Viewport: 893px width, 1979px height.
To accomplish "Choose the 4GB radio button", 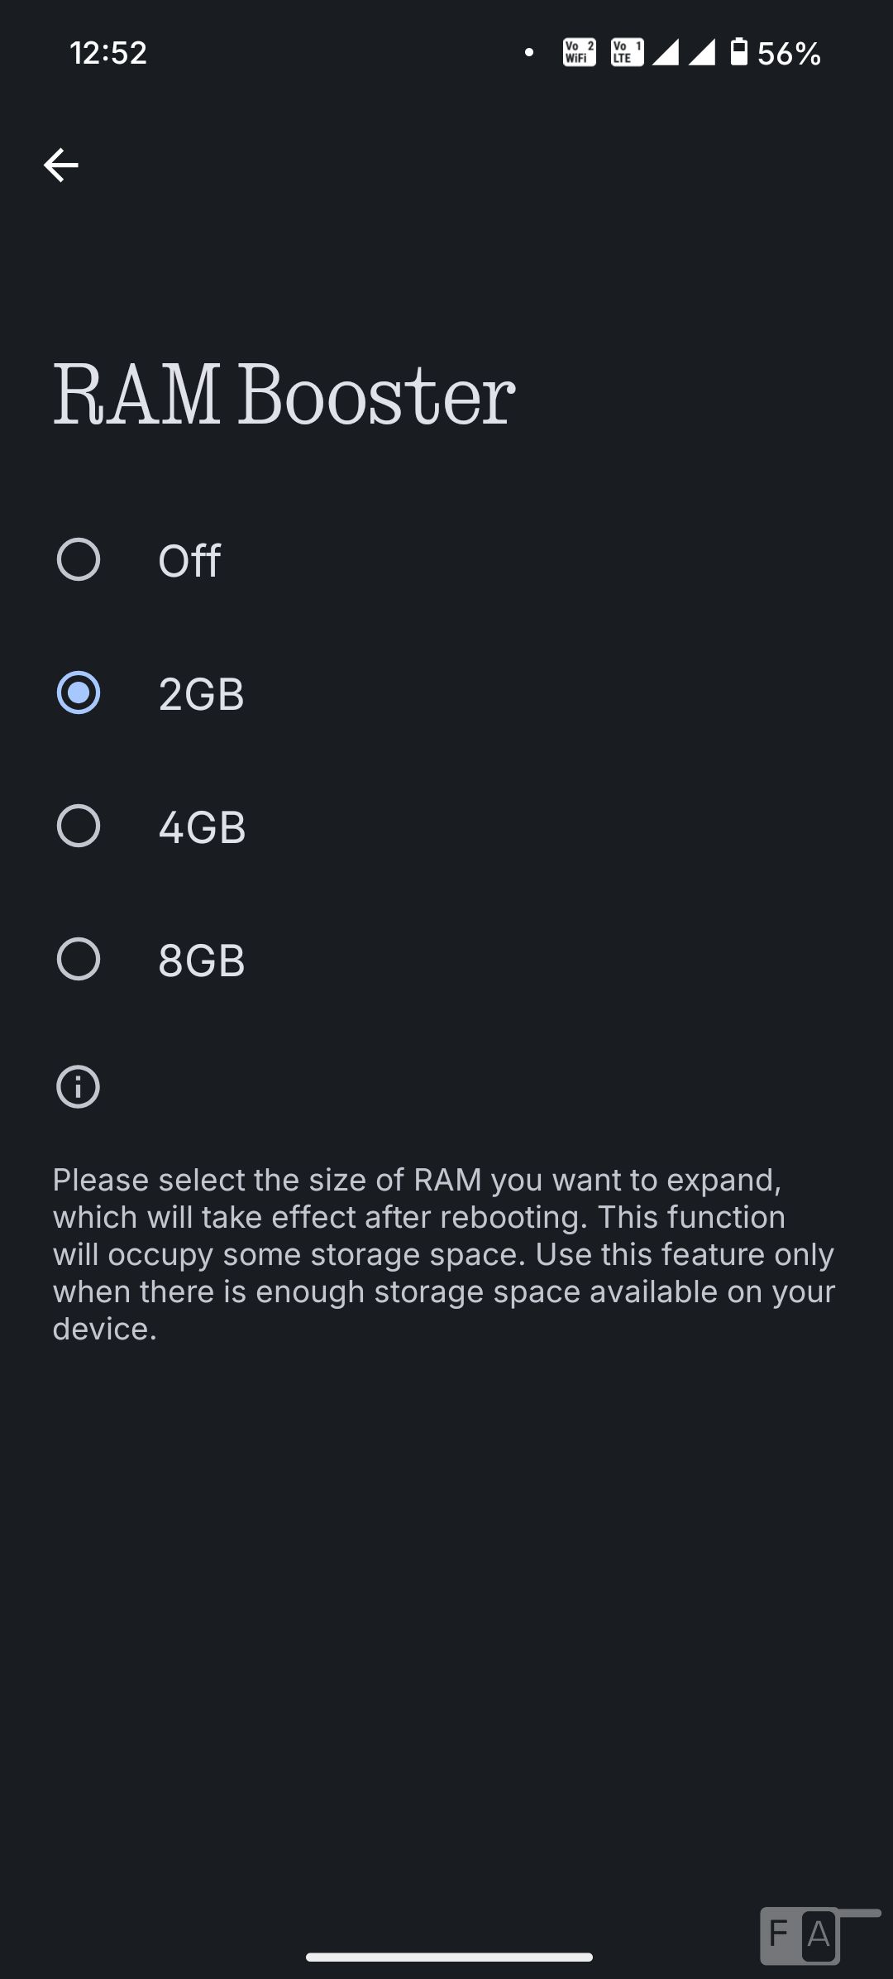I will click(79, 827).
